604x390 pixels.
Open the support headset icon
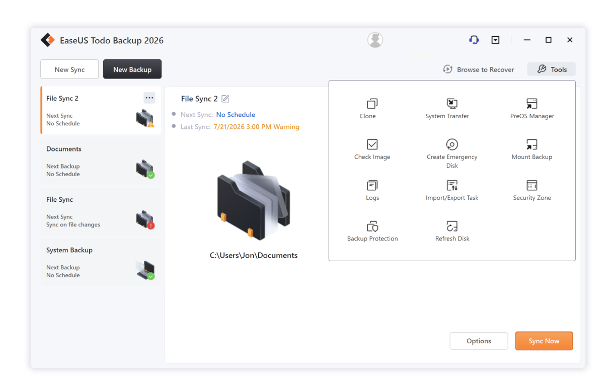pyautogui.click(x=474, y=40)
